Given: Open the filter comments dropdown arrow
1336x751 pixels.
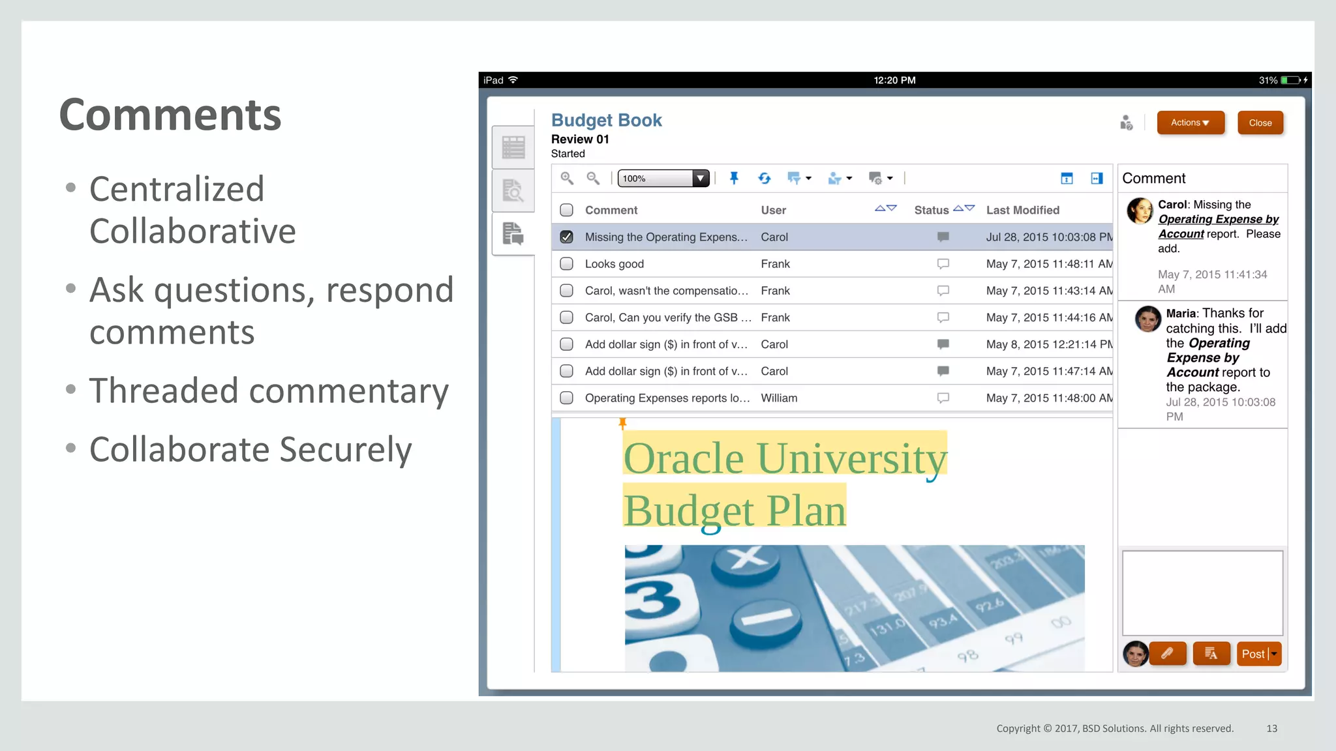Looking at the screenshot, I should pos(809,178).
